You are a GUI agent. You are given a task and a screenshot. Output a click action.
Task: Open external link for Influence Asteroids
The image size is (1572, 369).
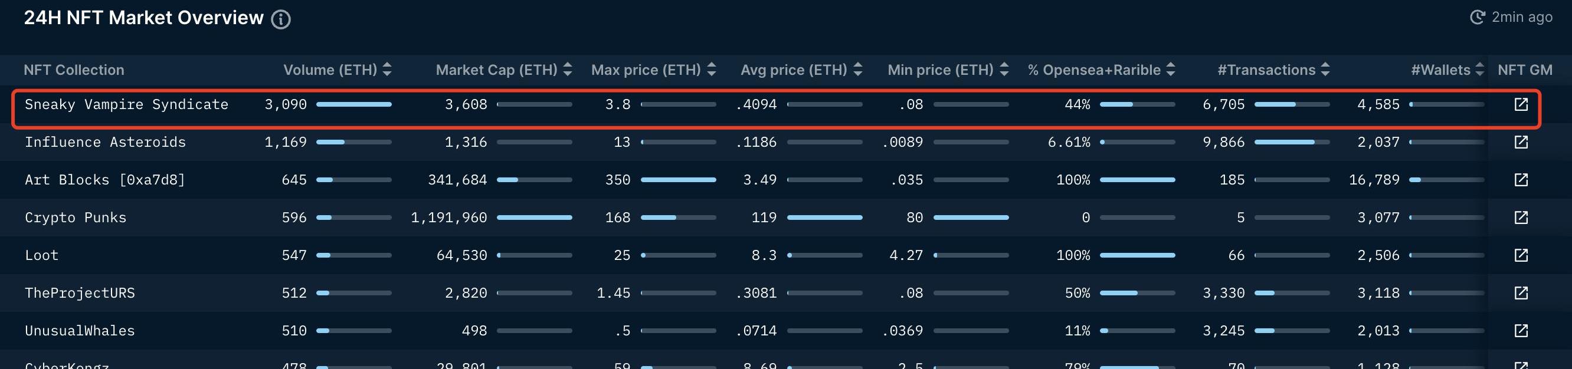[1521, 142]
